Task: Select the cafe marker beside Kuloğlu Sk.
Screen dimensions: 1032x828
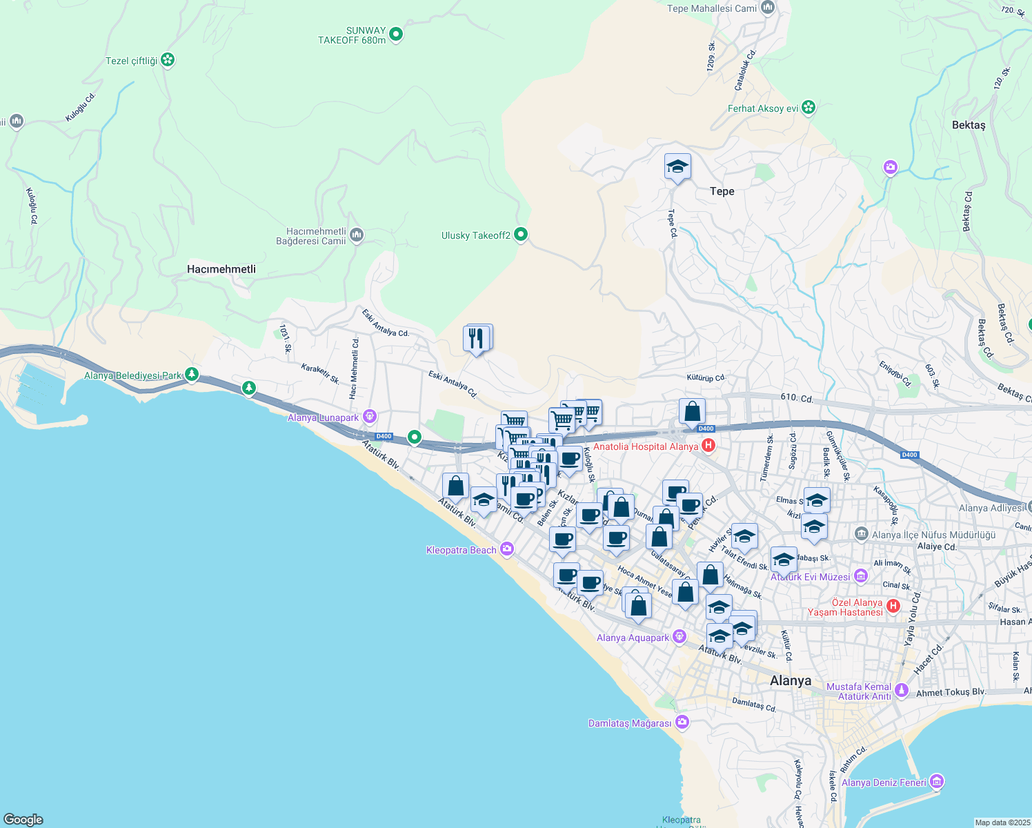Action: click(x=569, y=460)
